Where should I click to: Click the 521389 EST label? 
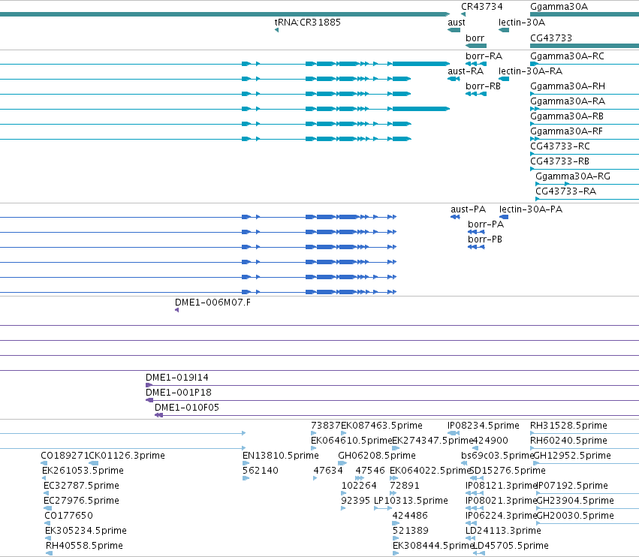click(411, 531)
